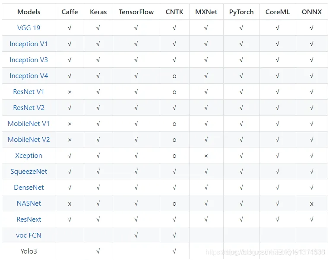Click the × in ResNet V1 Caffe cell
329x260 pixels.
tap(70, 92)
